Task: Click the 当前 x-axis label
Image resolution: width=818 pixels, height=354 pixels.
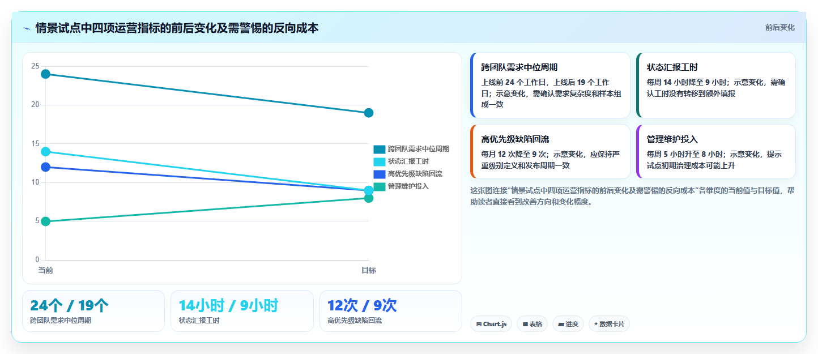Action: 46,270
